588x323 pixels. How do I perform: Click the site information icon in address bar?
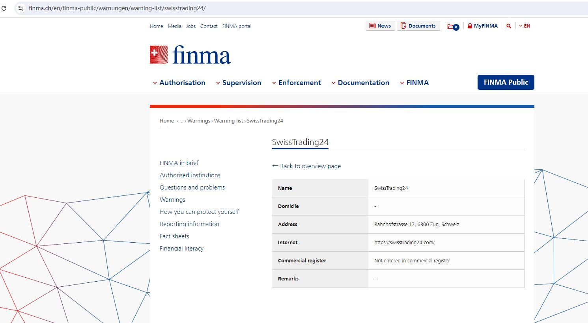[21, 8]
